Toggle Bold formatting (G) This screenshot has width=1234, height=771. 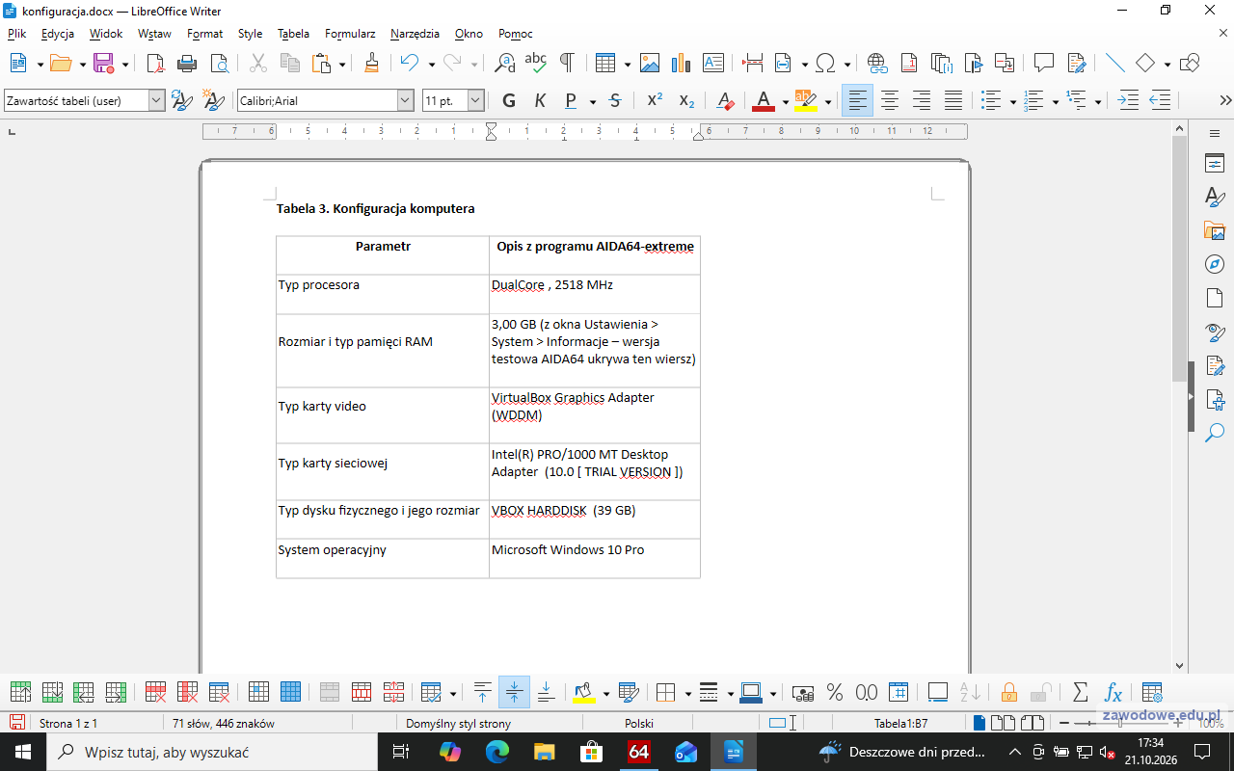pos(509,100)
